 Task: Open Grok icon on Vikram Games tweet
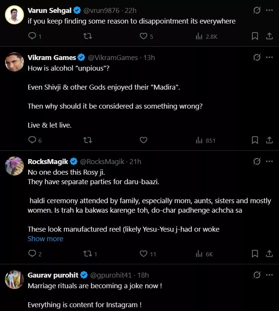pos(257,57)
